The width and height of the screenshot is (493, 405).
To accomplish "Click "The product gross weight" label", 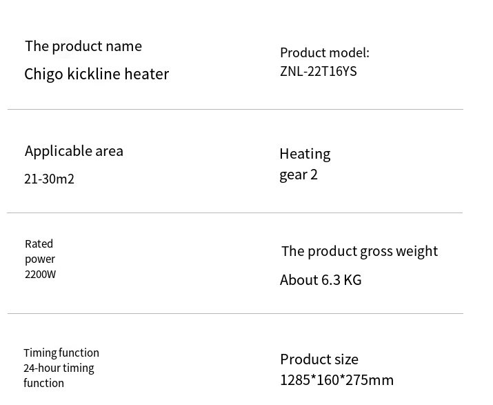I will coord(359,251).
